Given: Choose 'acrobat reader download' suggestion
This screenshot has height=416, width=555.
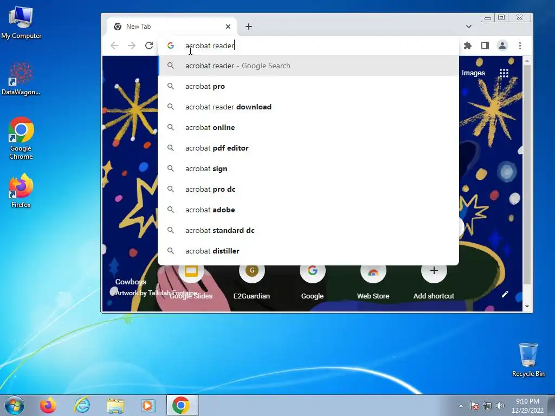Looking at the screenshot, I should click(x=308, y=107).
